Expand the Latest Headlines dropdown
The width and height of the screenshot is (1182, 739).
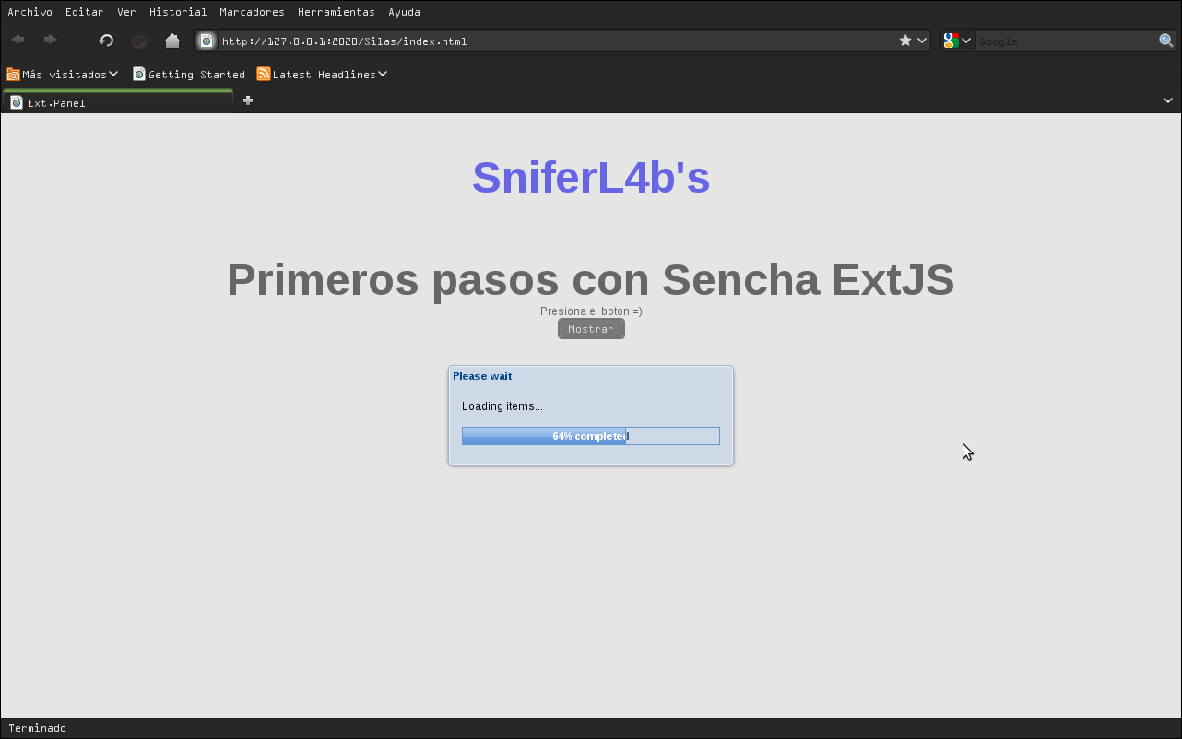tap(382, 74)
